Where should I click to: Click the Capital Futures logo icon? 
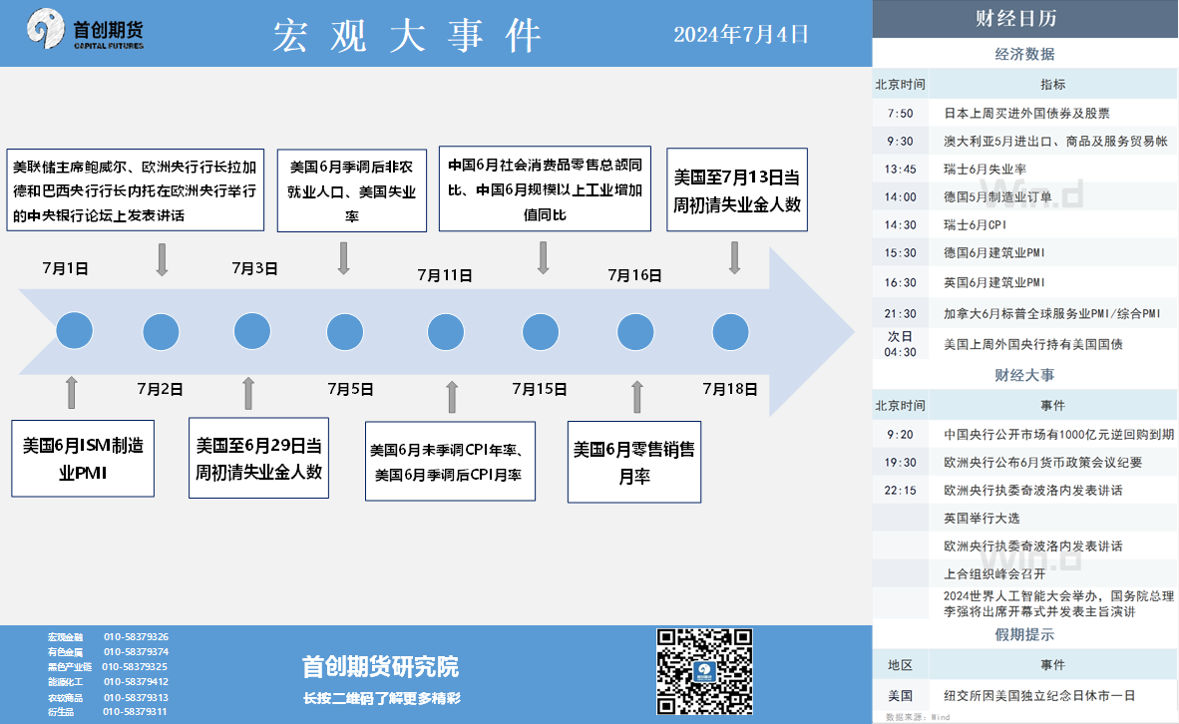tap(47, 31)
